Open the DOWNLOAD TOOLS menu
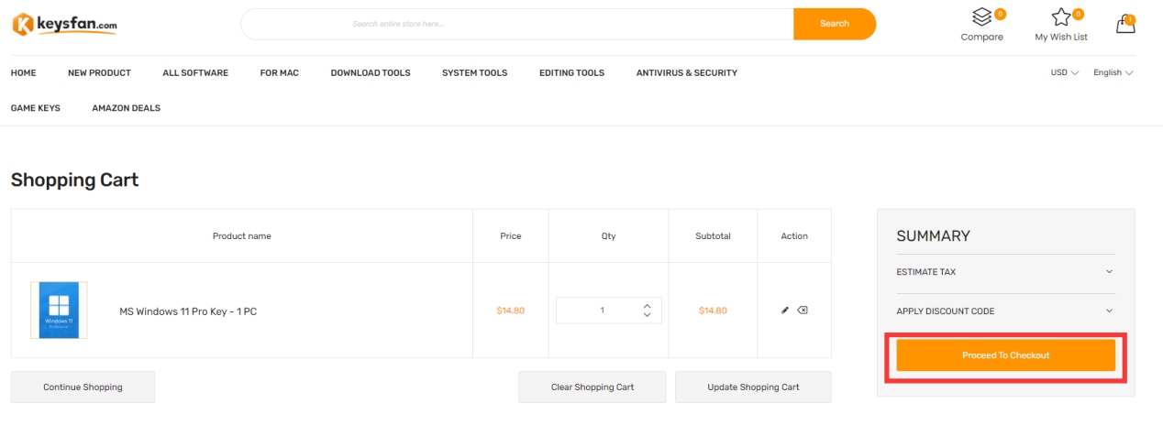The width and height of the screenshot is (1163, 447). pos(371,72)
